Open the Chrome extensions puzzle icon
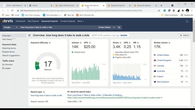Viewport: 195px width, 110px height. tap(183, 11)
